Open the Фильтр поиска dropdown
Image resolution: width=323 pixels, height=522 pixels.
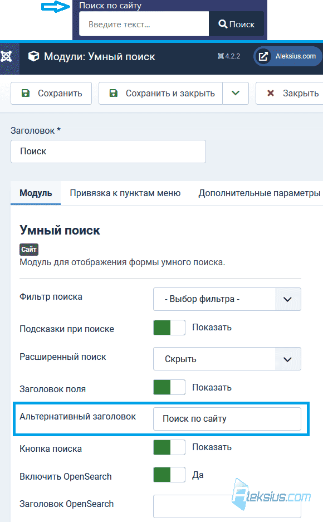[227, 299]
